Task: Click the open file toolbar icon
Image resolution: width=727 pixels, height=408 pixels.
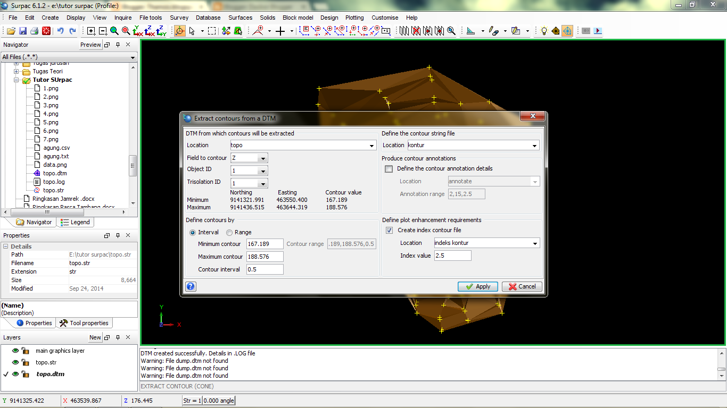Action: (11, 31)
